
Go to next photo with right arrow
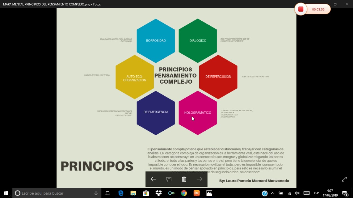(x=200, y=179)
